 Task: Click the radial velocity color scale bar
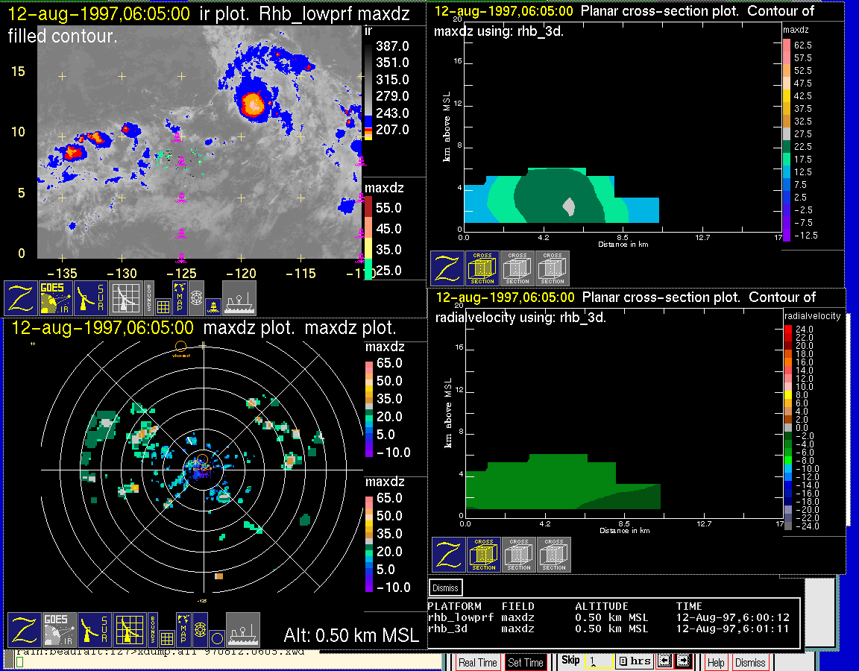[788, 427]
